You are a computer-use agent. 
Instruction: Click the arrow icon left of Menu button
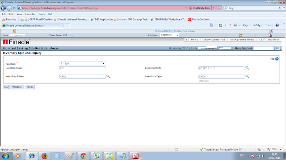click(186, 40)
